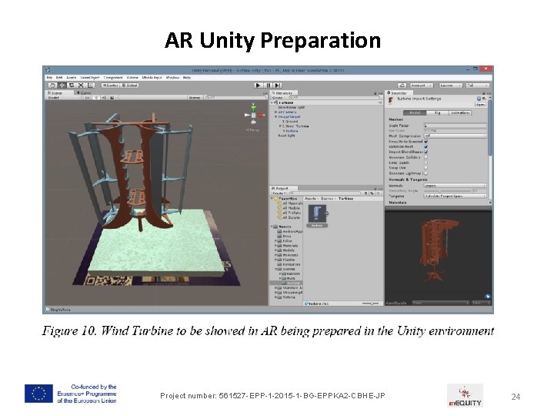554x416 pixels.
Task: Toggle the Center pivot mode button
Action: (x=110, y=86)
